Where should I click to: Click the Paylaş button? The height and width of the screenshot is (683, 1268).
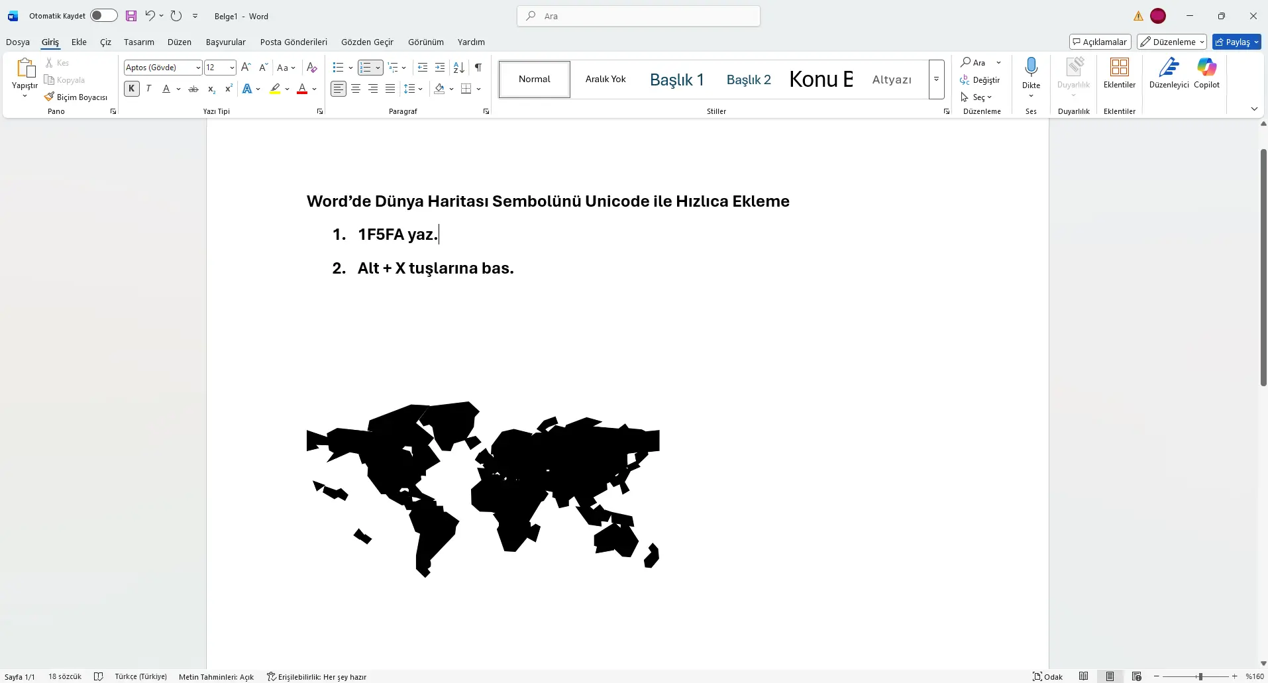[x=1236, y=42]
